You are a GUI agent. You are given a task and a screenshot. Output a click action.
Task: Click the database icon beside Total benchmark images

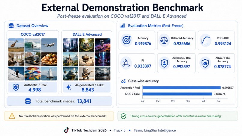[x=28, y=101]
